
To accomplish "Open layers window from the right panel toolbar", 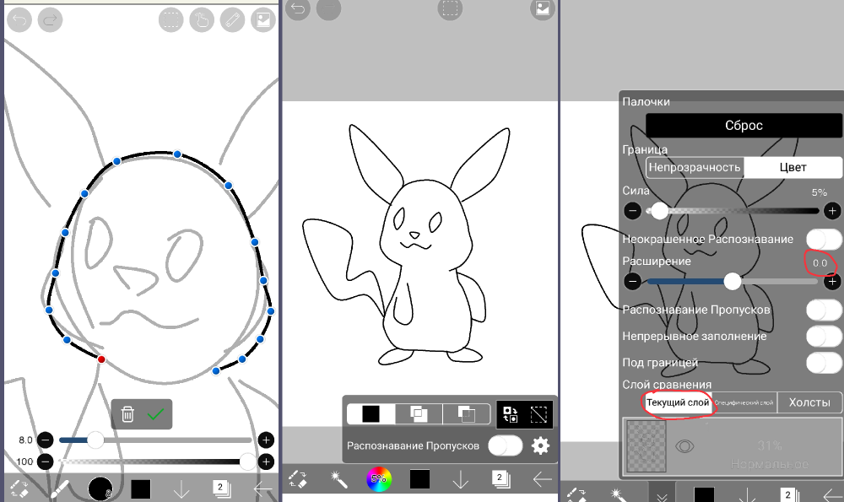I will [x=789, y=494].
